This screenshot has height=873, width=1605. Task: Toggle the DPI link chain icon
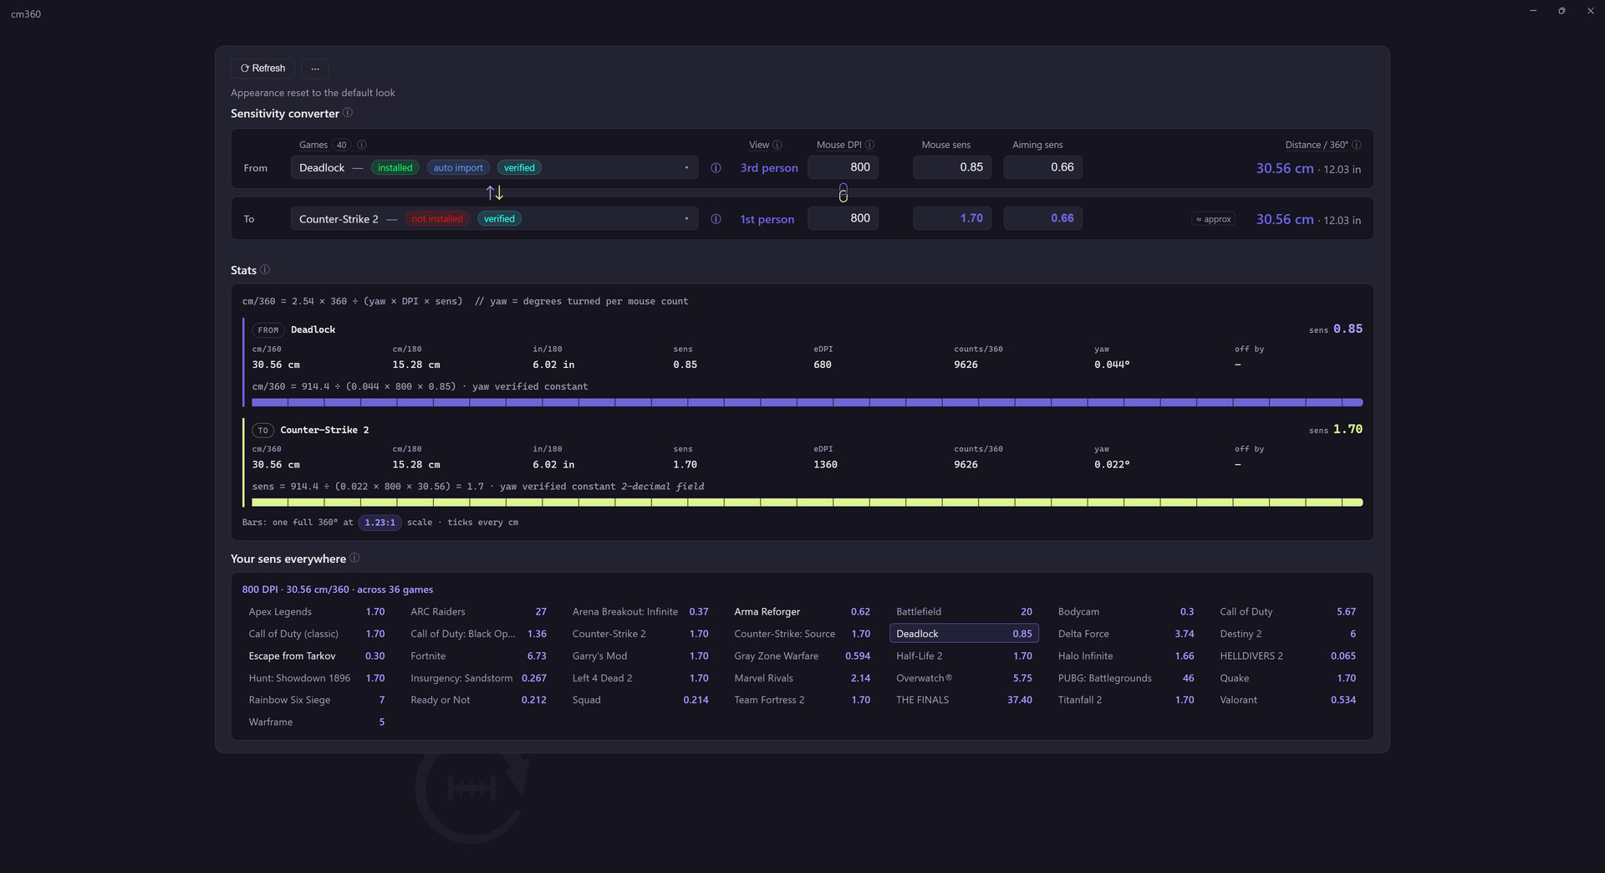click(x=843, y=193)
